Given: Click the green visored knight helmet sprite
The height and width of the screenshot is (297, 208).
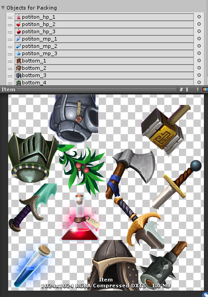Looking at the screenshot, I should (x=32, y=157).
